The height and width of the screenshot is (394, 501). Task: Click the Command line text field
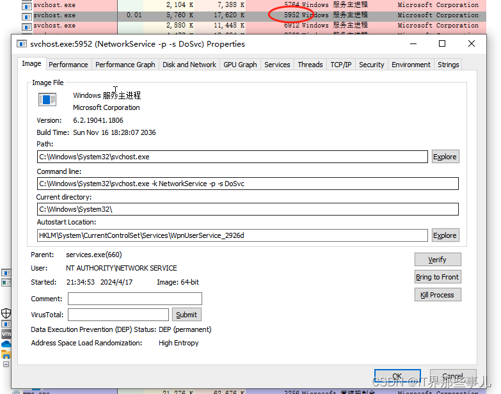[x=248, y=184]
